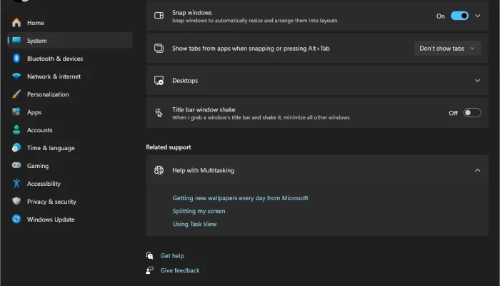Click the Get help icon

[149, 255]
